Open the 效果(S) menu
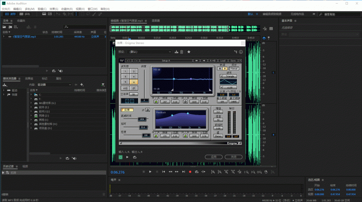This screenshot has width=362, height=202. [x=54, y=9]
